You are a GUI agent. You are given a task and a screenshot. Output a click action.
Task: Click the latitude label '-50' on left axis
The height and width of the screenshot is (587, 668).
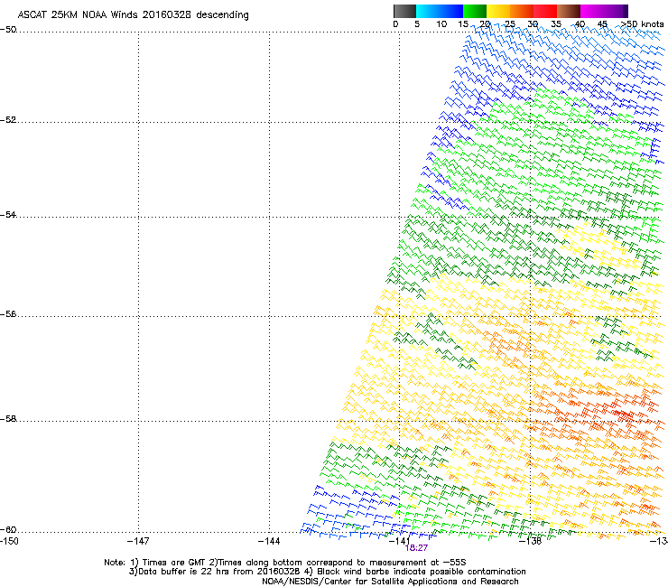point(8,30)
